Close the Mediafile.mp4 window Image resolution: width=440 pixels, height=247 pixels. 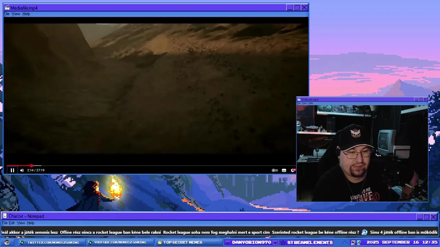click(304, 8)
